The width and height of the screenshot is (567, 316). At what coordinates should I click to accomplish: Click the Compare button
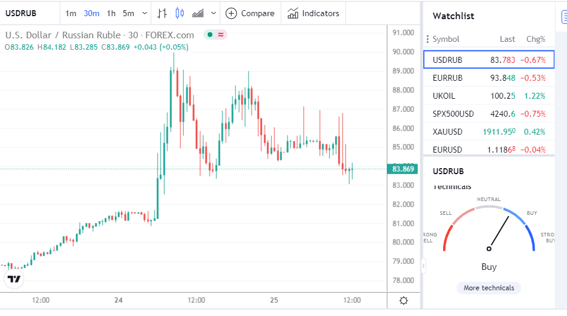click(x=250, y=13)
